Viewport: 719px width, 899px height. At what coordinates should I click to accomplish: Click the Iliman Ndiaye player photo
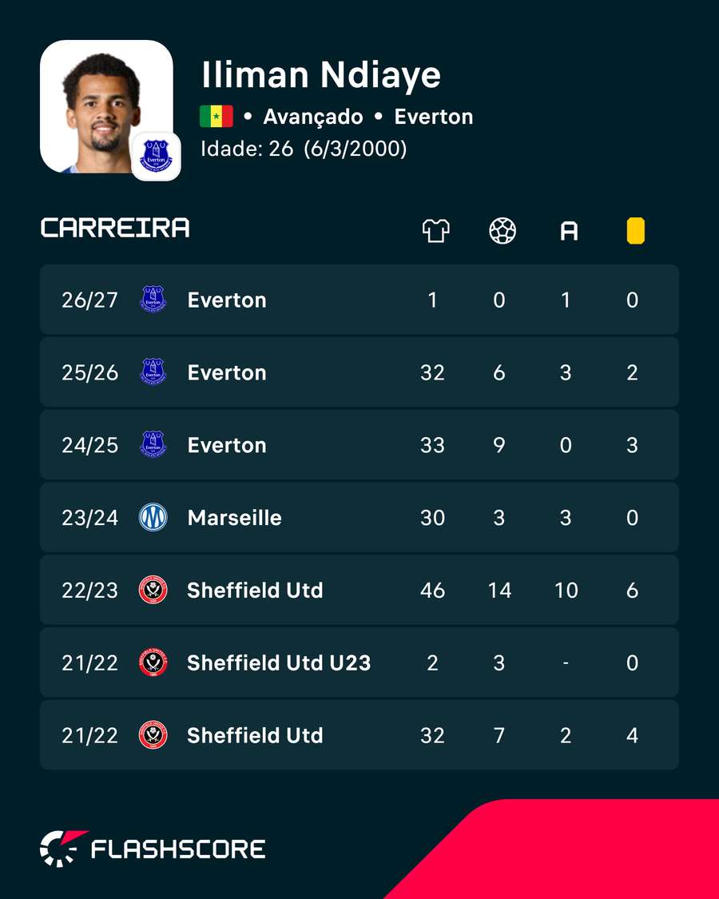pos(106,106)
